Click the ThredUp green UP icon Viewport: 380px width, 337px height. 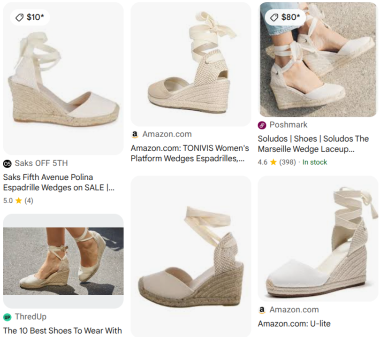(x=7, y=317)
